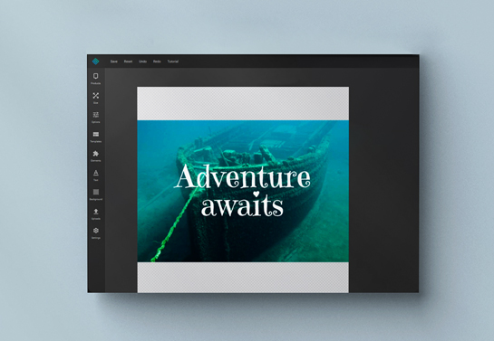Click Redo in the top menu

point(157,62)
